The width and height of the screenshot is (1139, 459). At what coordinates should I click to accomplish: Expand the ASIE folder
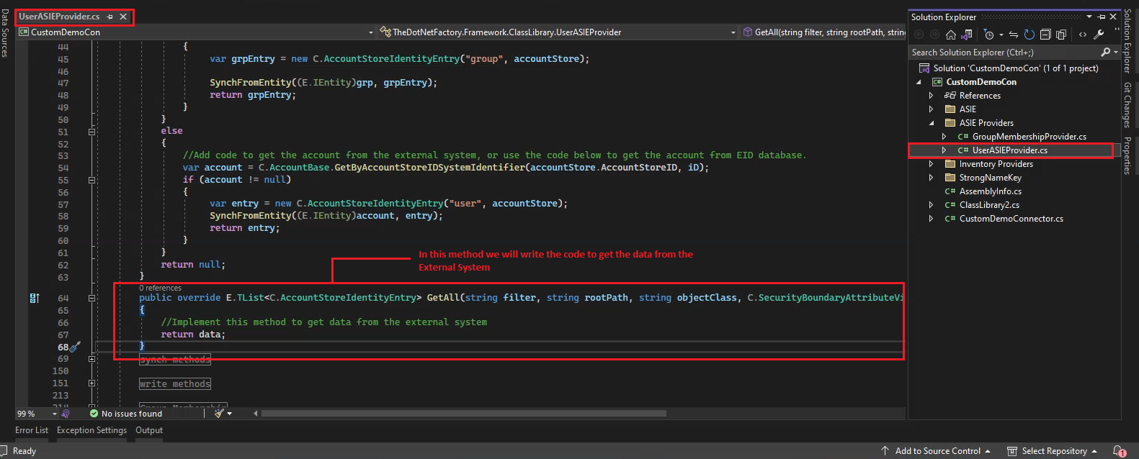point(931,109)
